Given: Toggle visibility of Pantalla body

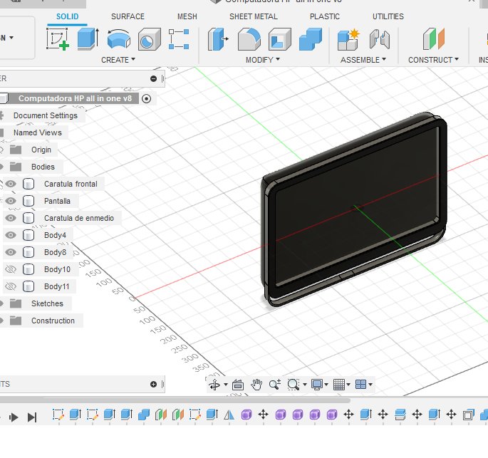Looking at the screenshot, I should point(11,201).
